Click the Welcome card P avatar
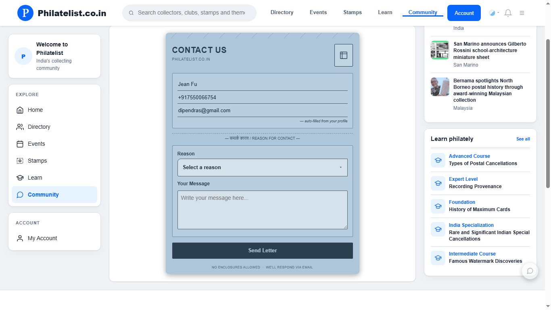The height and width of the screenshot is (310, 551). pos(23,56)
